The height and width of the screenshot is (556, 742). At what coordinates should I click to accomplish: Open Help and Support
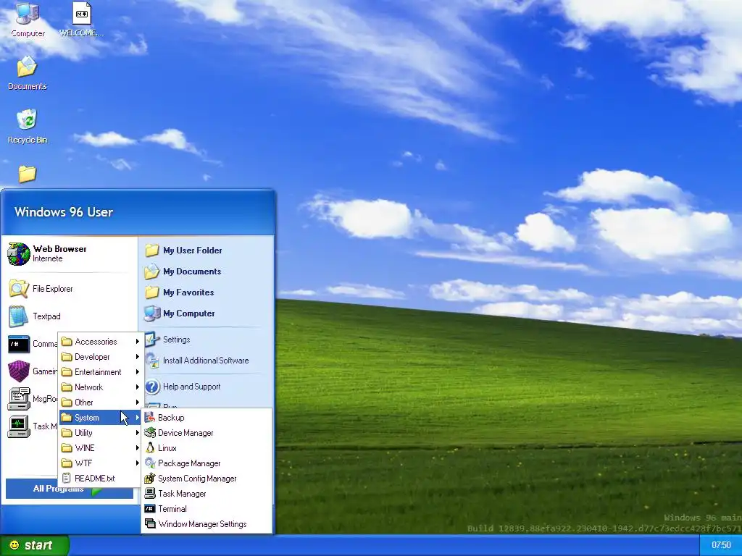[x=207, y=387]
